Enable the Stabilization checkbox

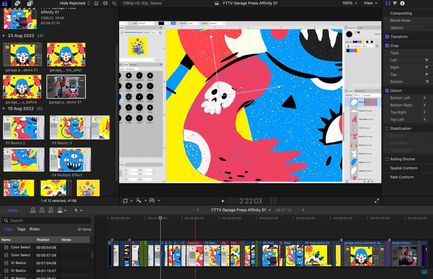pyautogui.click(x=387, y=128)
